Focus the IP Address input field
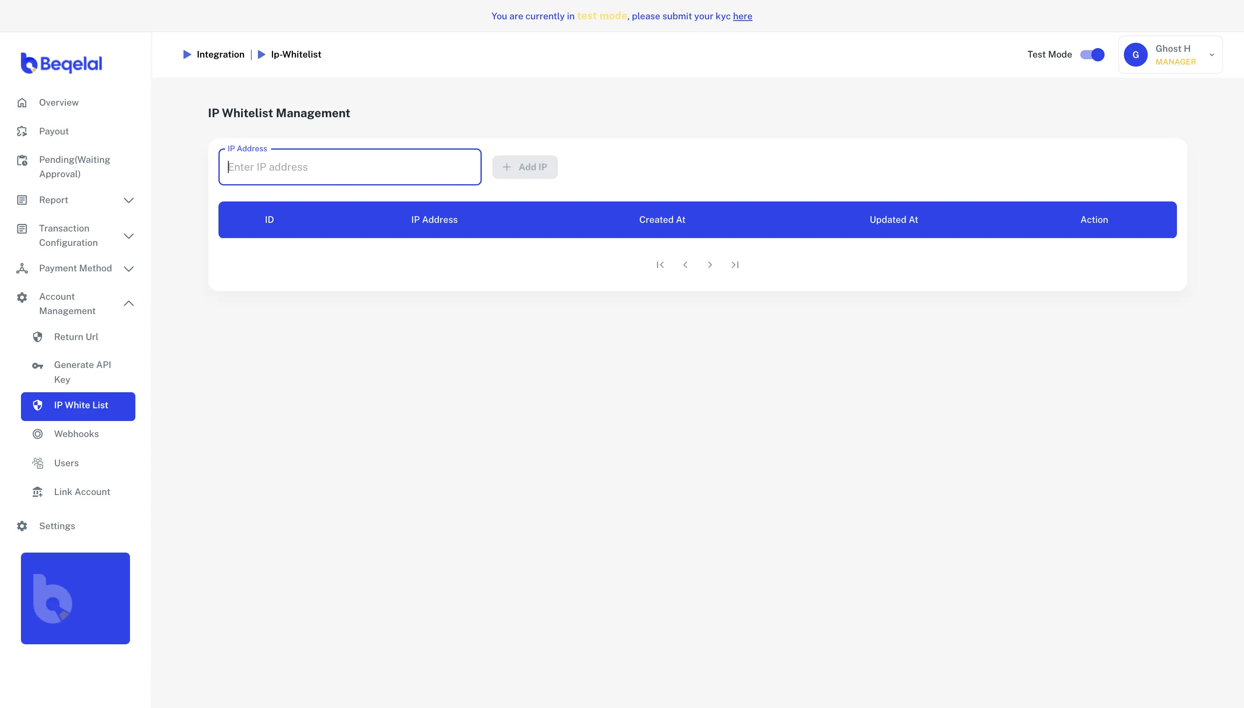This screenshot has width=1244, height=708. (x=350, y=167)
